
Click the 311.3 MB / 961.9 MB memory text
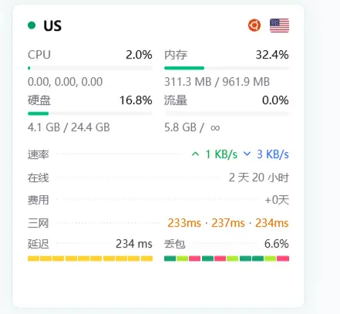coord(217,82)
